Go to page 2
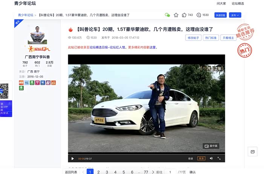 (x=98, y=172)
